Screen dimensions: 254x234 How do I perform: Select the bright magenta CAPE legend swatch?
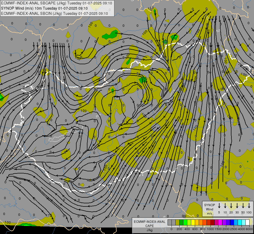pos(220,223)
